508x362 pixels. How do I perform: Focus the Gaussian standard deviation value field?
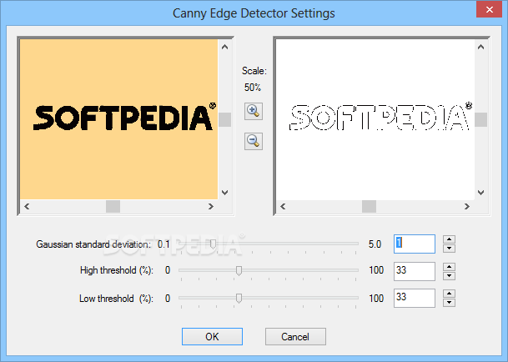[x=415, y=244]
